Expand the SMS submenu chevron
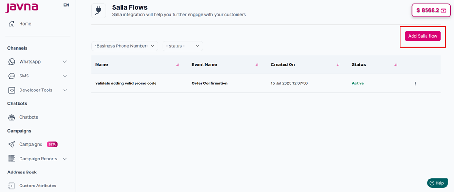The height and width of the screenshot is (192, 454). (x=65, y=76)
